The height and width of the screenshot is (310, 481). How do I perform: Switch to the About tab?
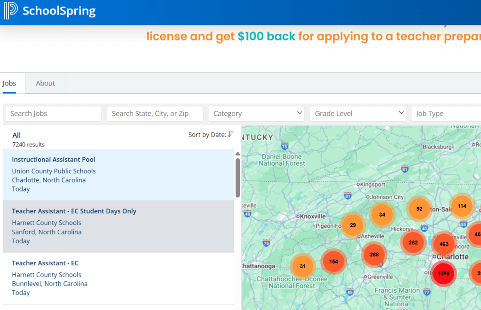[45, 83]
